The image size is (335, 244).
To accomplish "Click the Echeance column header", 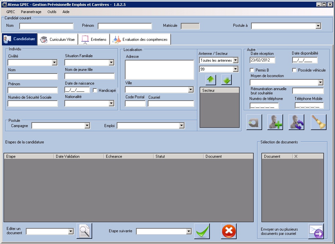I will click(x=129, y=156).
